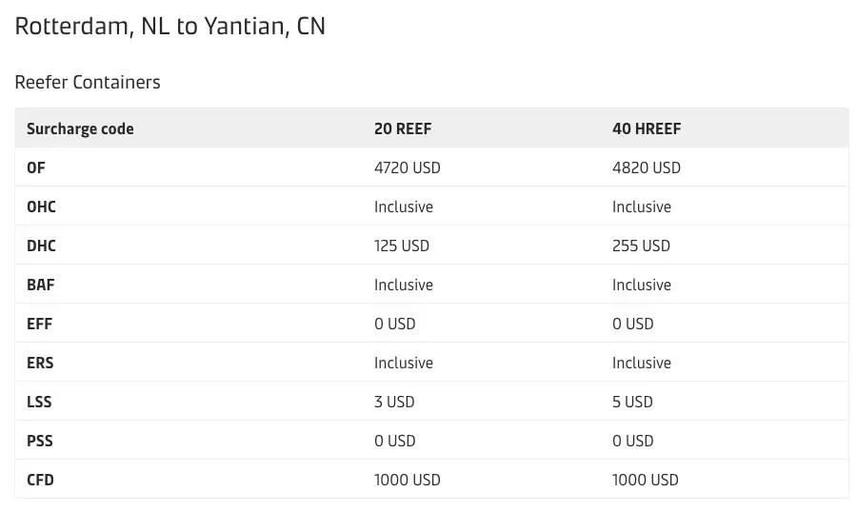Click the 255 USD DHC value
This screenshot has height=512, width=857.
[641, 246]
